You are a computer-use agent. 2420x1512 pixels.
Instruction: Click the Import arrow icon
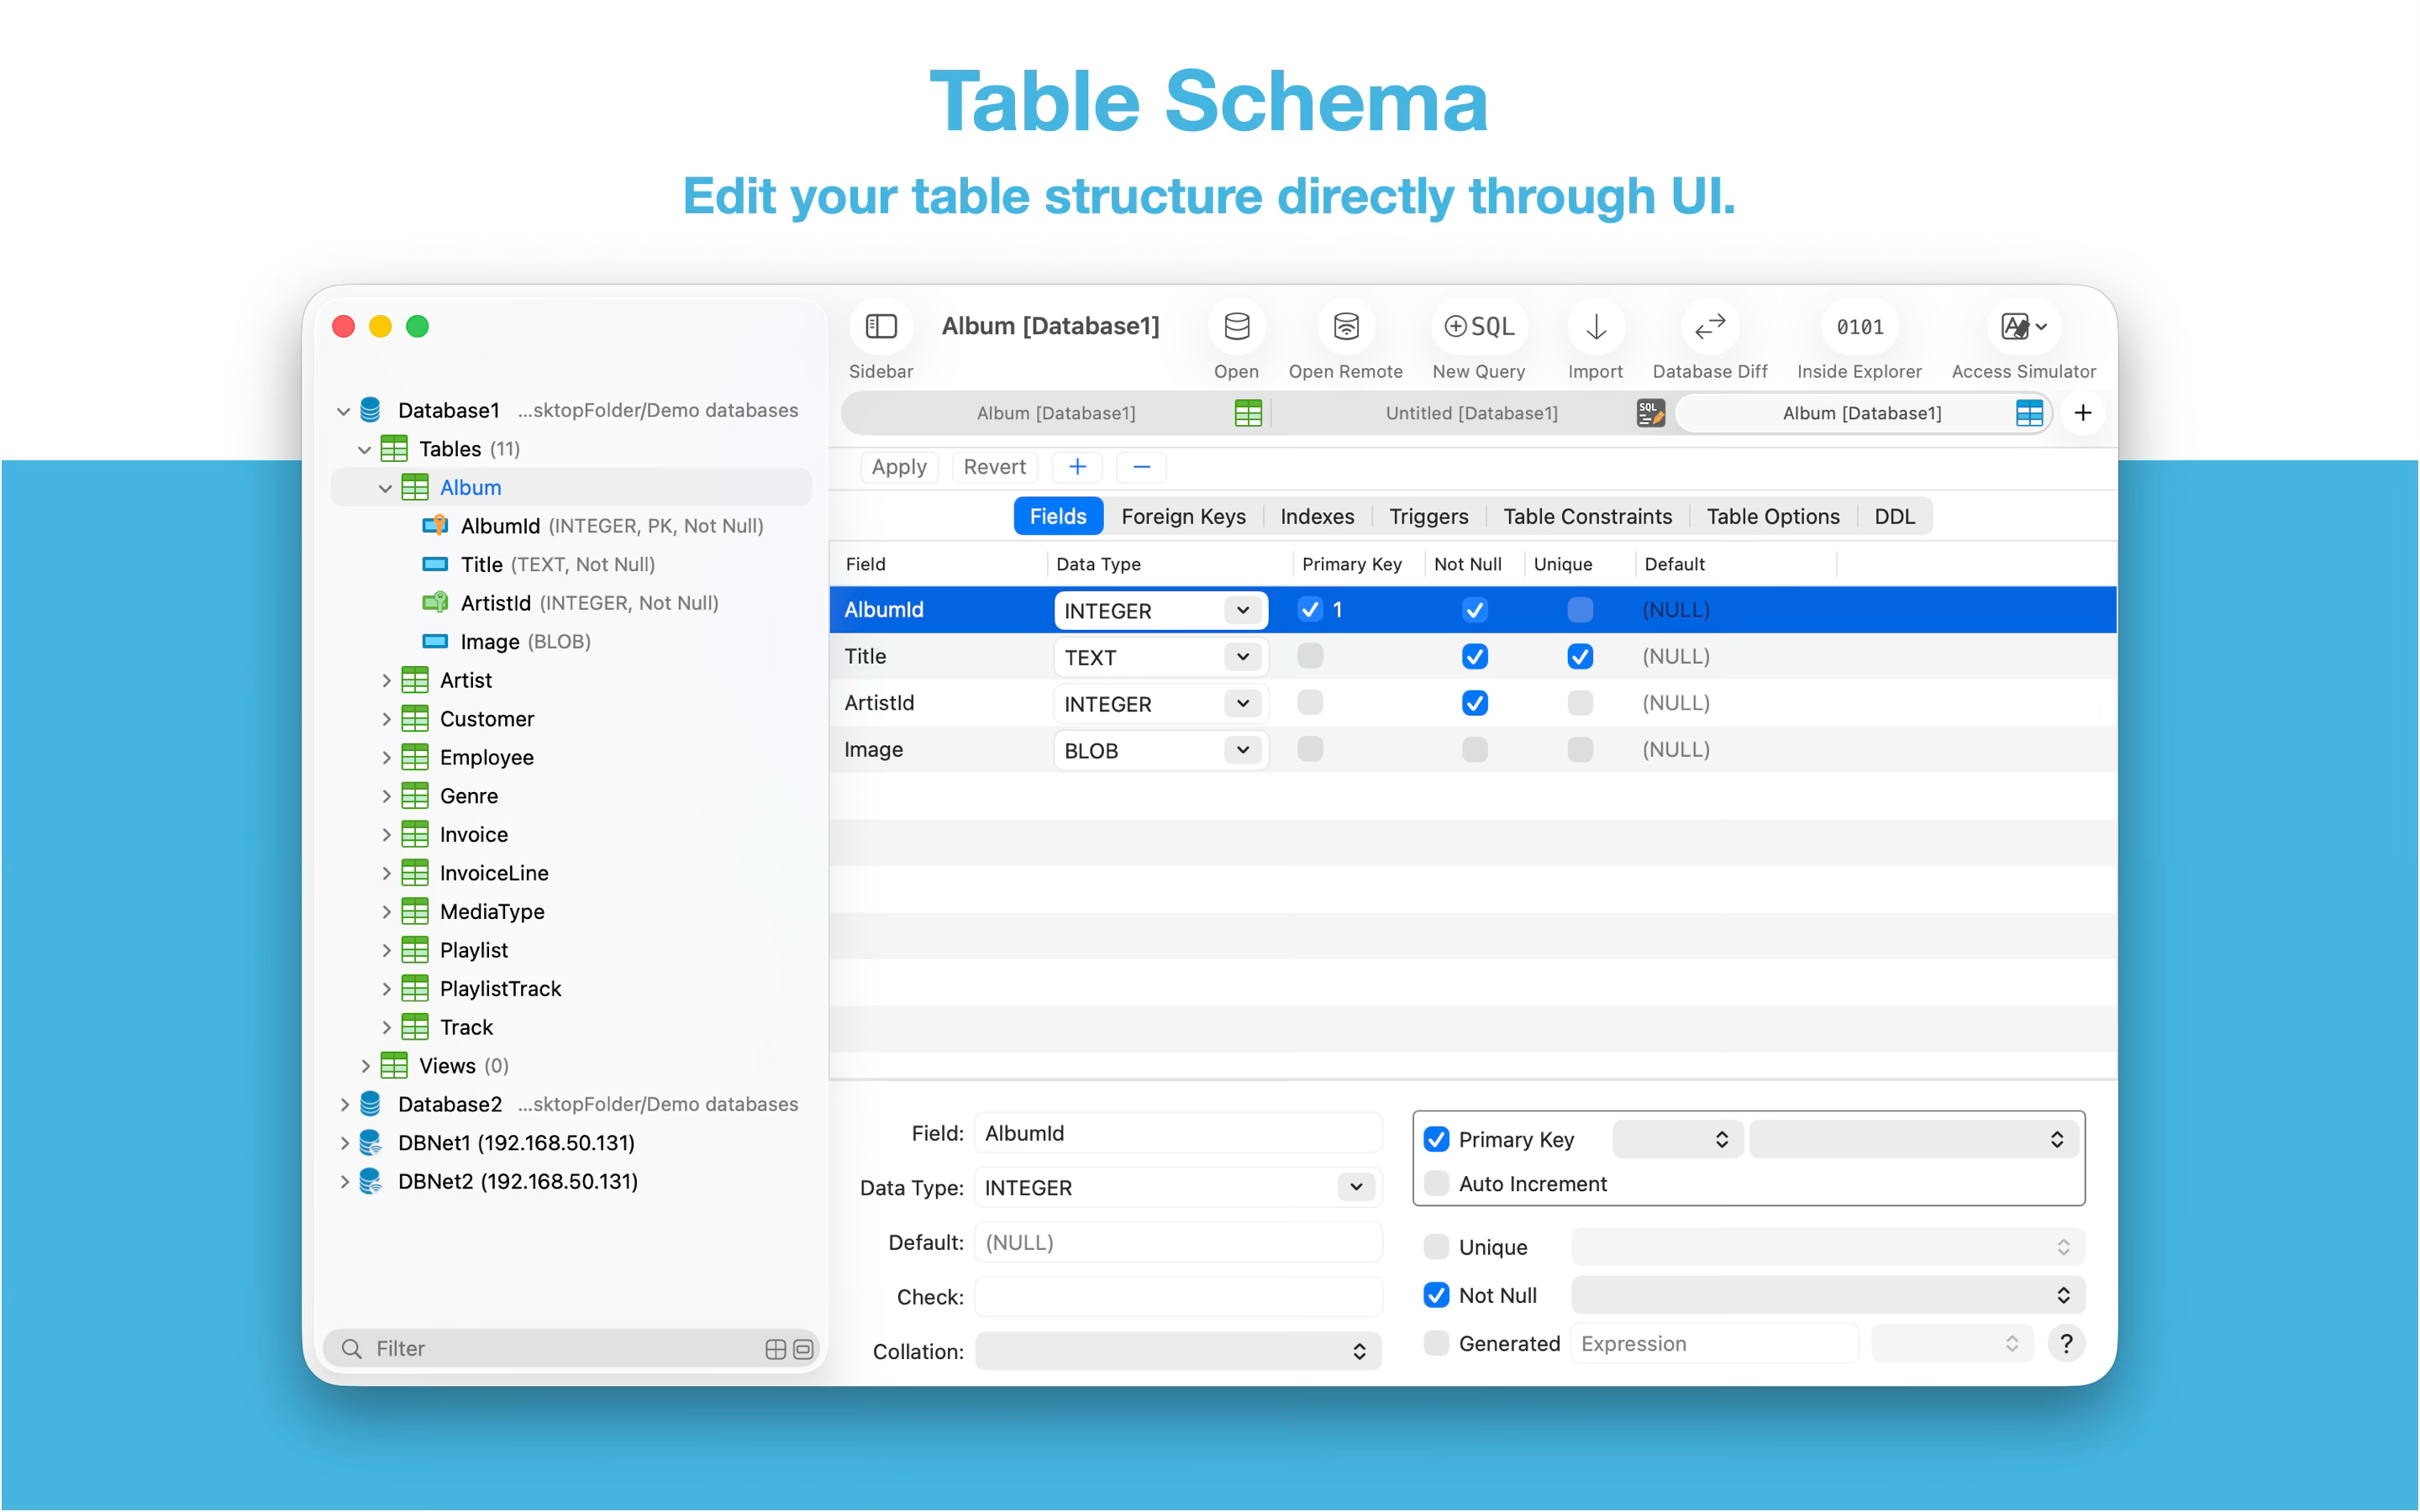tap(1595, 327)
